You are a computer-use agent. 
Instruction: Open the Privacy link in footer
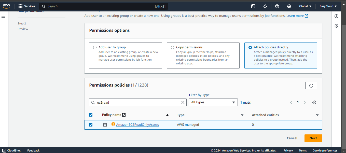pos(288,150)
